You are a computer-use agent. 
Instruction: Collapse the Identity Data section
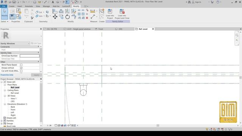[39, 53]
